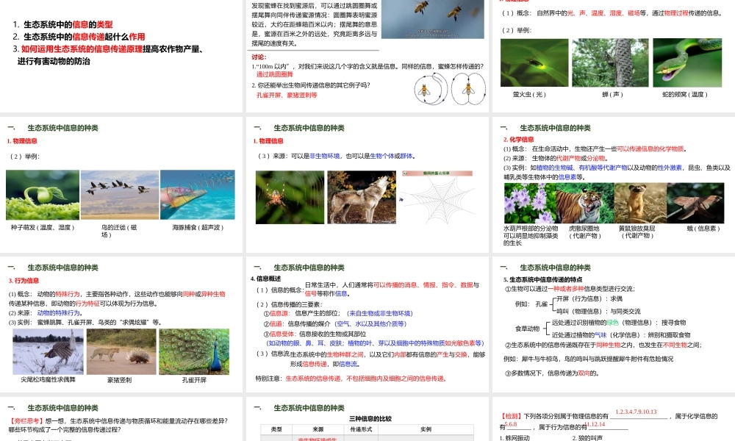Click caption 尖尾松鸡雌性求偶舞

pyautogui.click(x=48, y=379)
